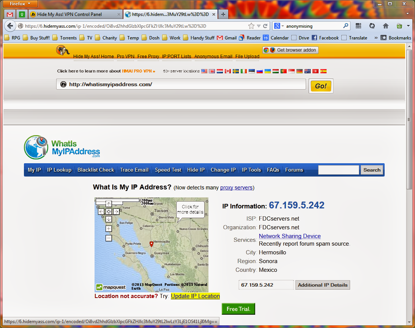Zoom in on the map with plus
Viewport: 415px width, 328px height.
[x=109, y=229]
